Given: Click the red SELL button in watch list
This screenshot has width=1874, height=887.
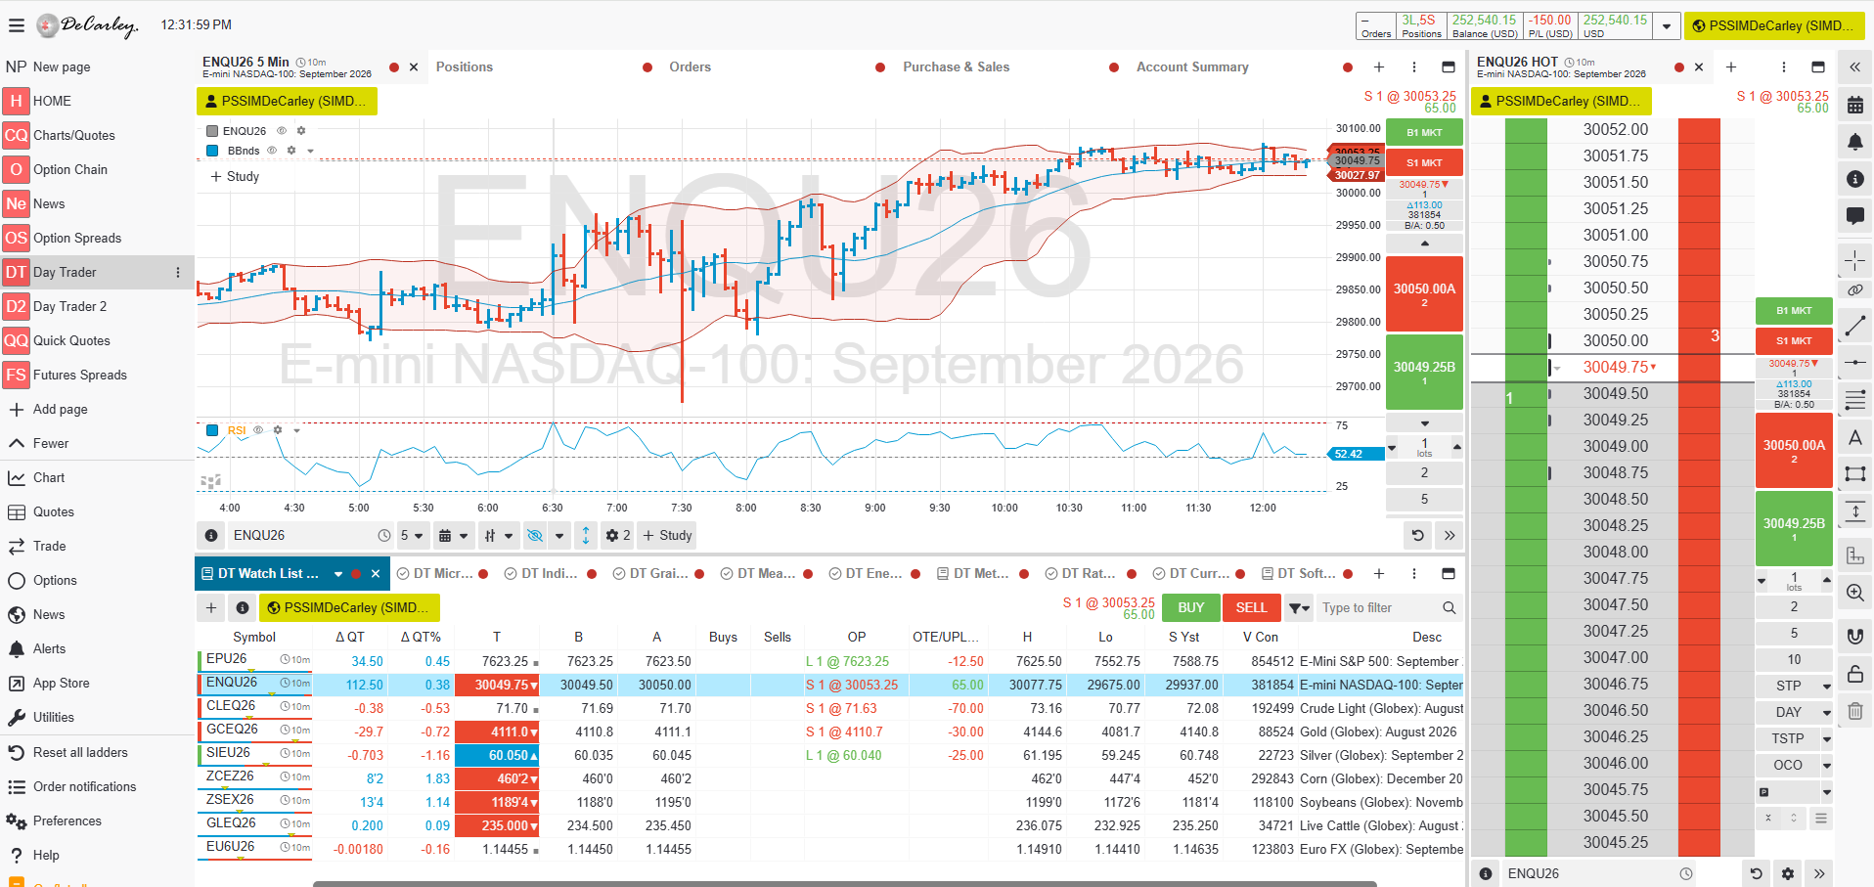Looking at the screenshot, I should tap(1251, 607).
